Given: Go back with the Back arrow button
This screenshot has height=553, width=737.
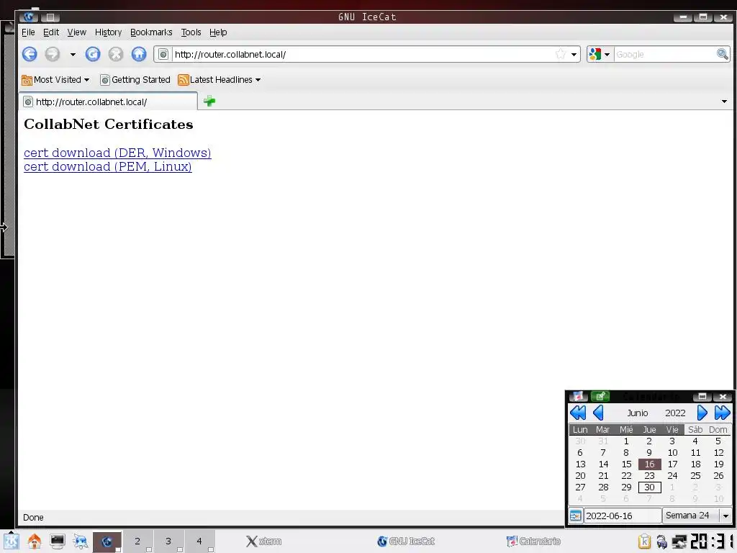Looking at the screenshot, I should point(30,54).
